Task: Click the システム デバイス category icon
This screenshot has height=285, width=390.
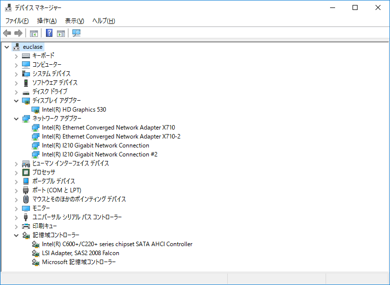Action: coord(26,74)
